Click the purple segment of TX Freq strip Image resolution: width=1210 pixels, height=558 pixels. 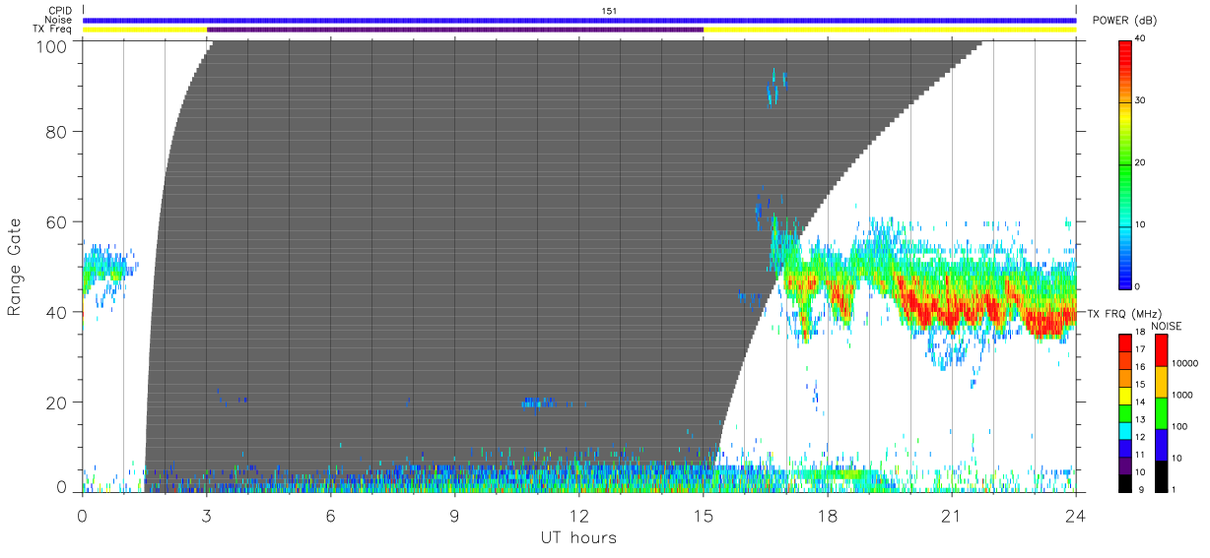(455, 30)
